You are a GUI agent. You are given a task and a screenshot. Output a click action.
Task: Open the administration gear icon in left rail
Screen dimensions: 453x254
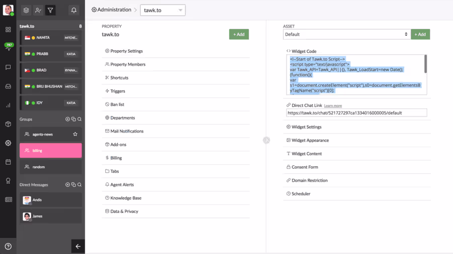(8, 143)
